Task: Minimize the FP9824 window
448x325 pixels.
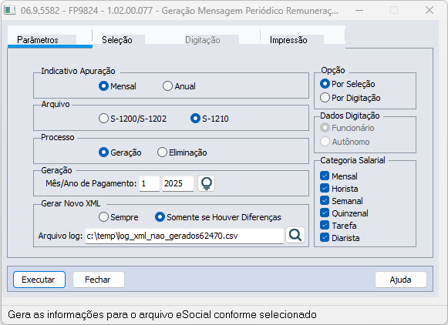Action: tap(359, 11)
